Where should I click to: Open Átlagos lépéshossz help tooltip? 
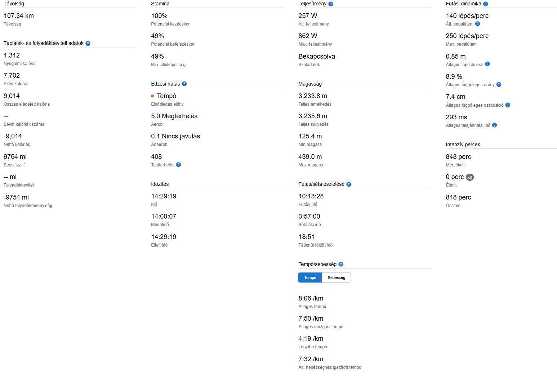[487, 64]
